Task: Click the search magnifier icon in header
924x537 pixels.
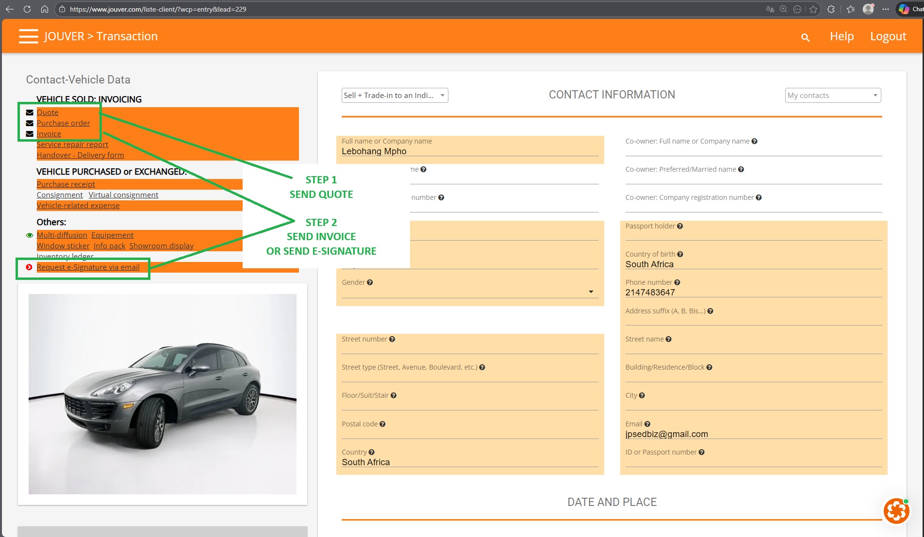Action: [x=805, y=37]
